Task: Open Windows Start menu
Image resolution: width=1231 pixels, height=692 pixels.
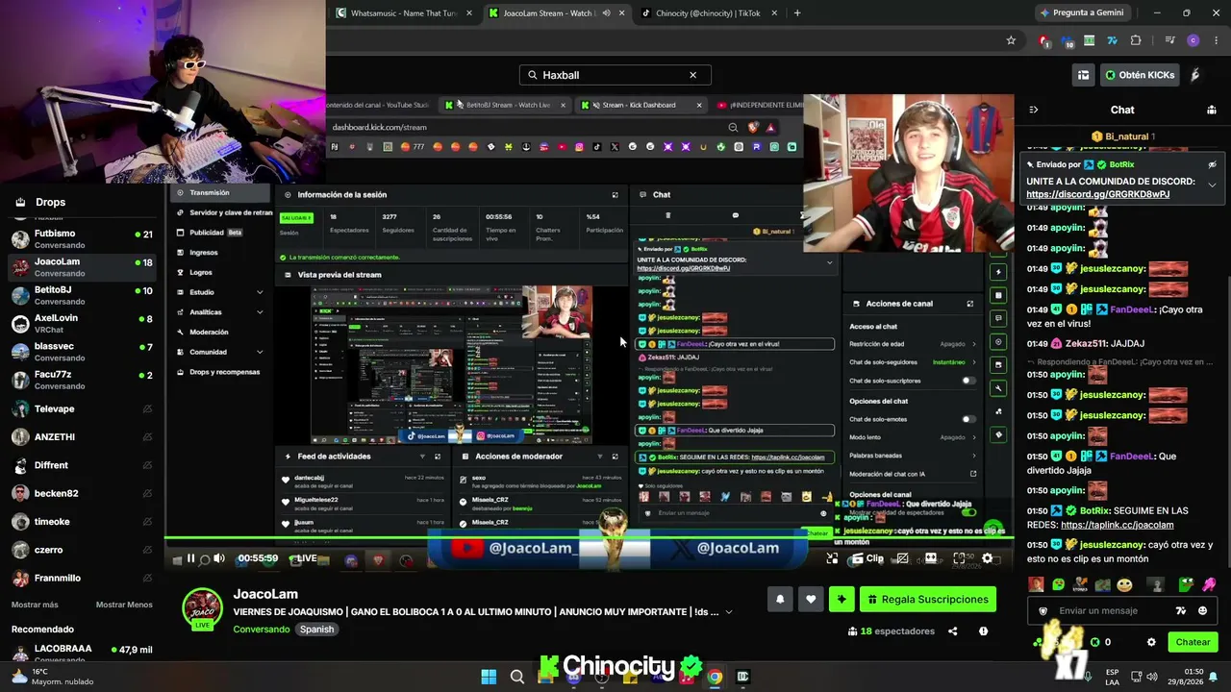Action: 489,677
